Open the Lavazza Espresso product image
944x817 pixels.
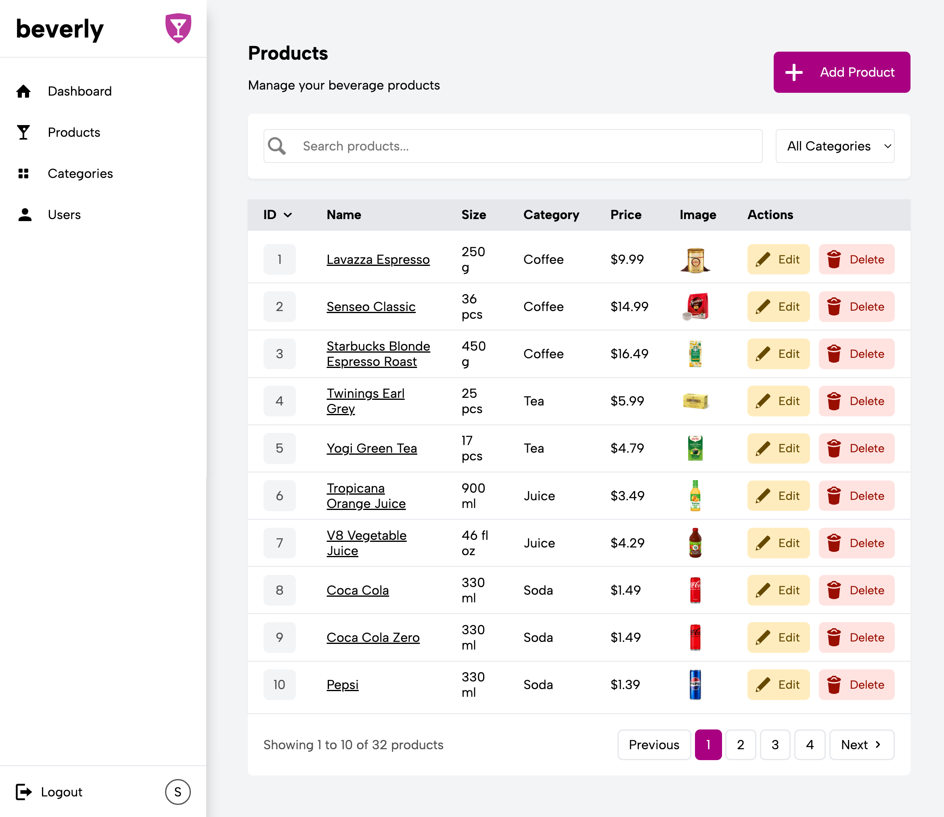[x=695, y=259]
